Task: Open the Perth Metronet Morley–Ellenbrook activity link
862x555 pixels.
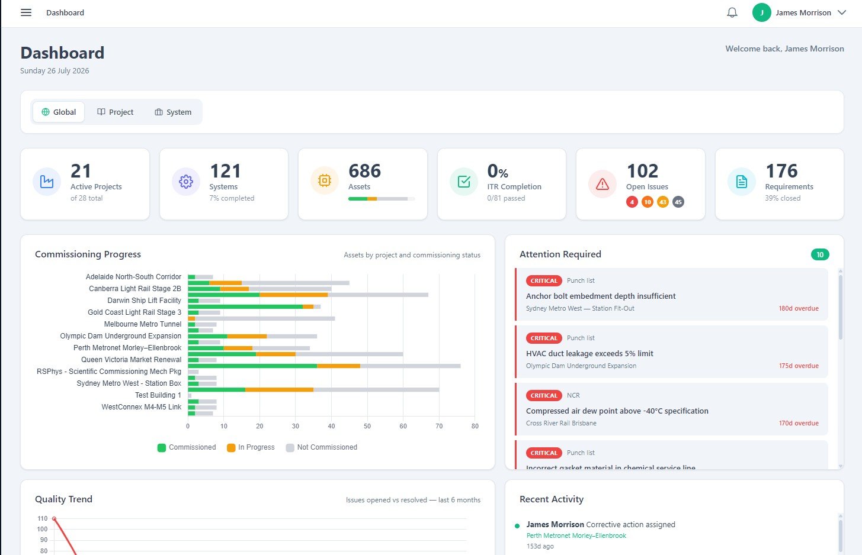Action: pyautogui.click(x=576, y=535)
